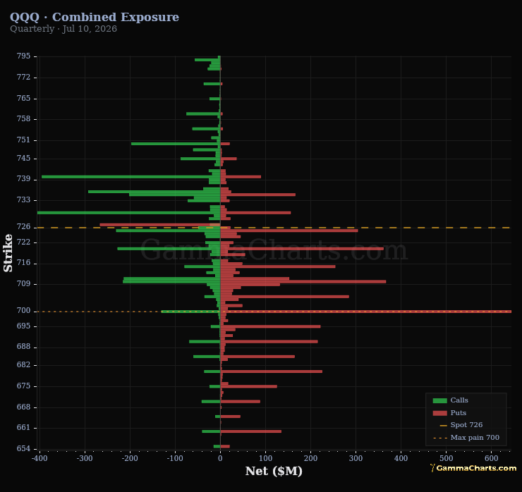Click the red put bar at strike 675
The height and width of the screenshot is (492, 522).
tap(249, 386)
